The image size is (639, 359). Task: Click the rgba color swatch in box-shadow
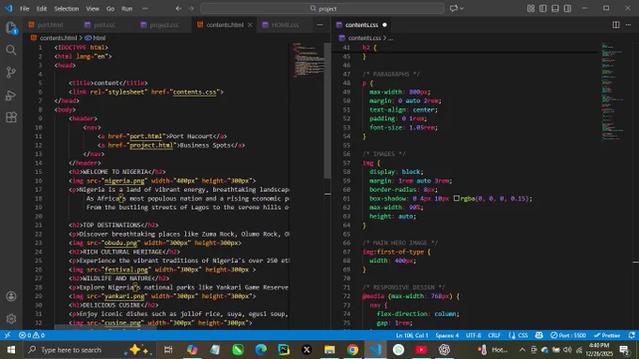coord(457,198)
